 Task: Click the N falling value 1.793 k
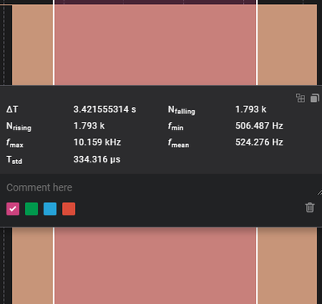tap(251, 109)
